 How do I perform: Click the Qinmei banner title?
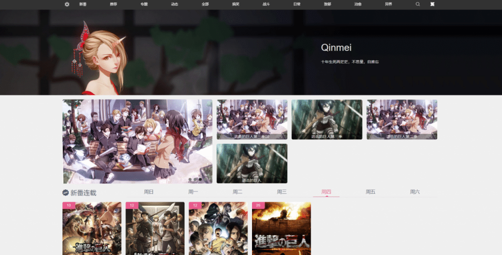coord(336,48)
